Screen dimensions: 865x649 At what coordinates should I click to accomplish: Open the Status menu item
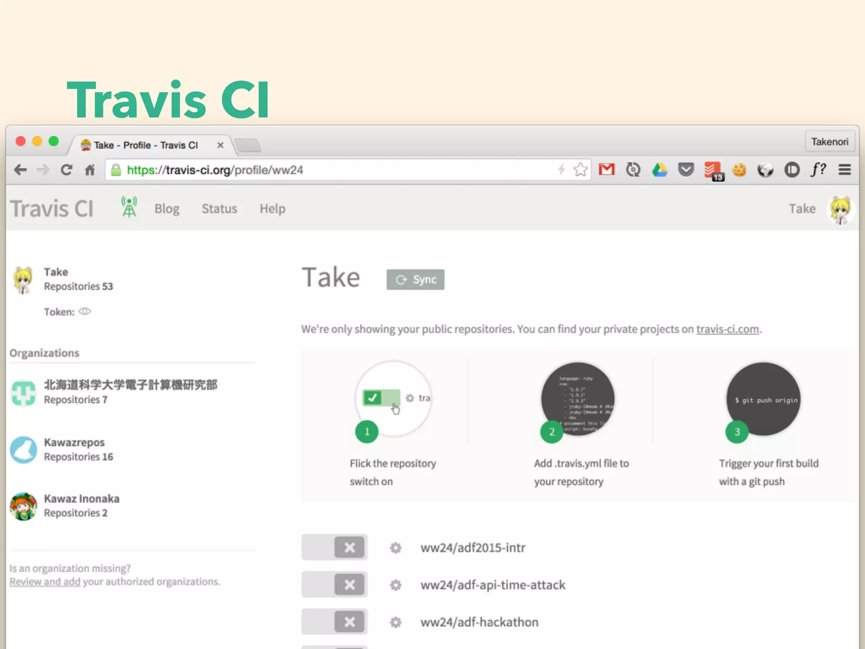[219, 209]
